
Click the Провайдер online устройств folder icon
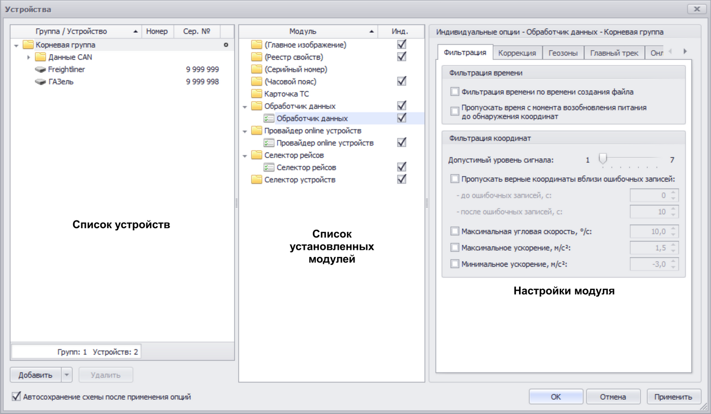click(x=256, y=131)
